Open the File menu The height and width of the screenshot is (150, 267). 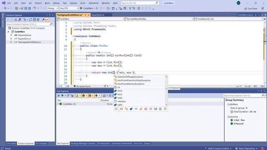[9, 3]
